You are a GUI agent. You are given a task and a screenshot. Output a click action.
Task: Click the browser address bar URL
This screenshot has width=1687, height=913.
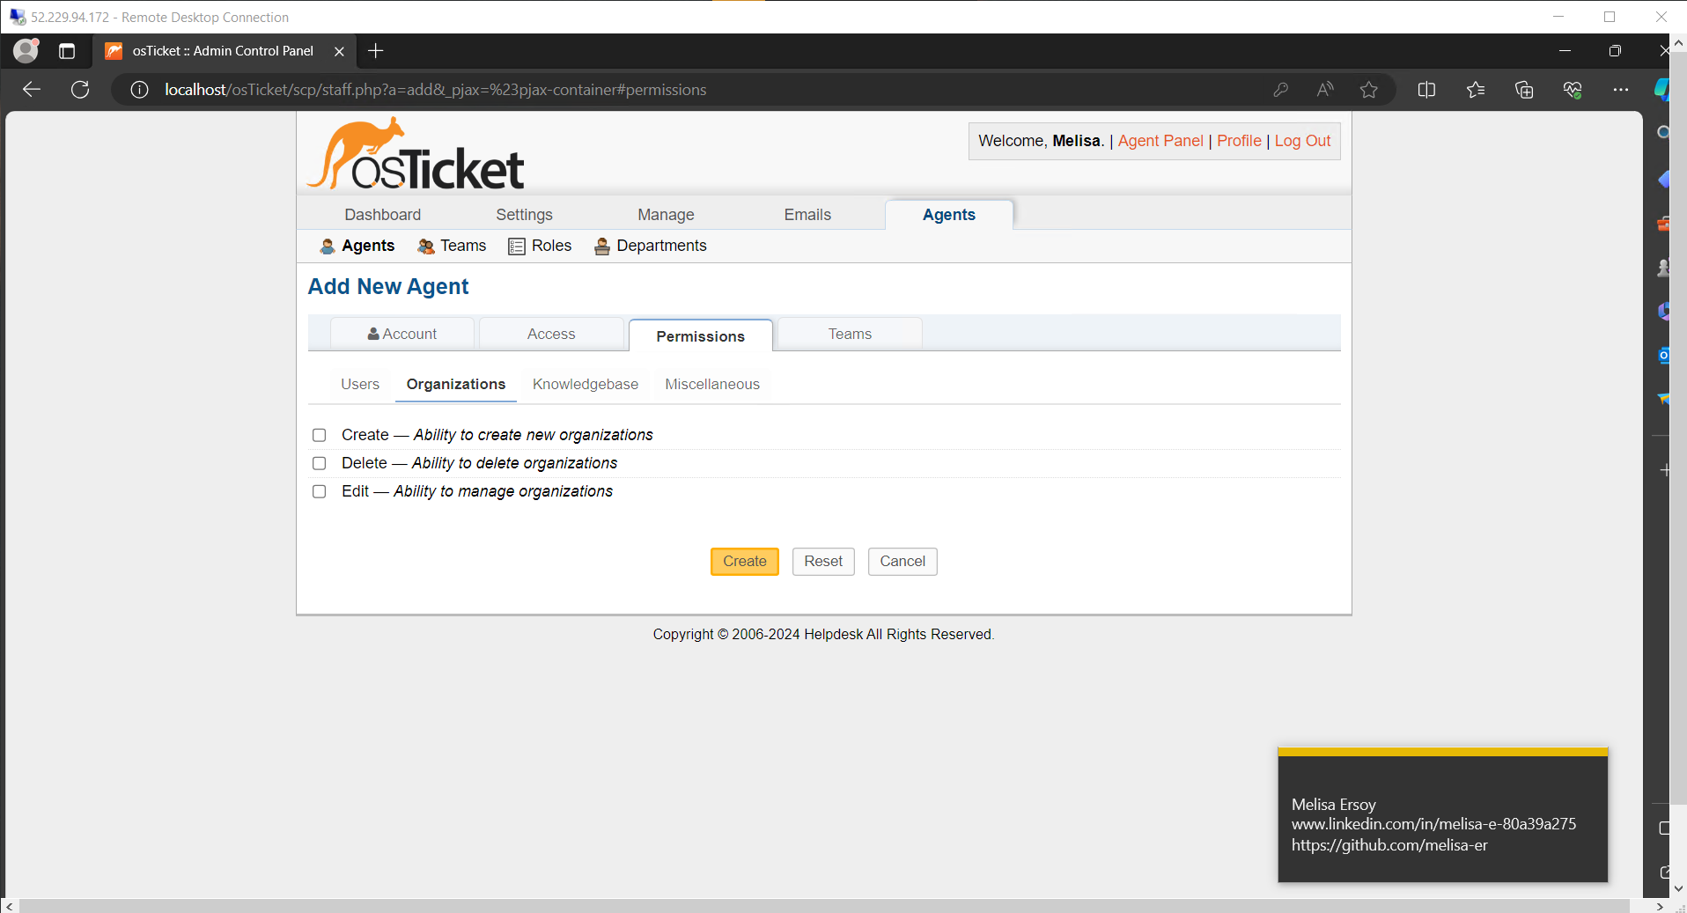point(436,90)
